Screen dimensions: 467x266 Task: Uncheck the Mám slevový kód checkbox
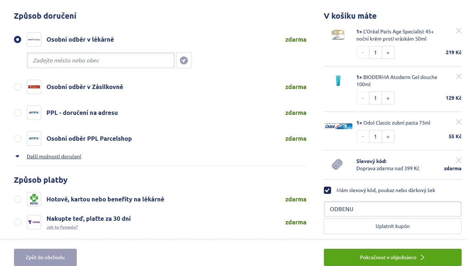[x=327, y=190]
